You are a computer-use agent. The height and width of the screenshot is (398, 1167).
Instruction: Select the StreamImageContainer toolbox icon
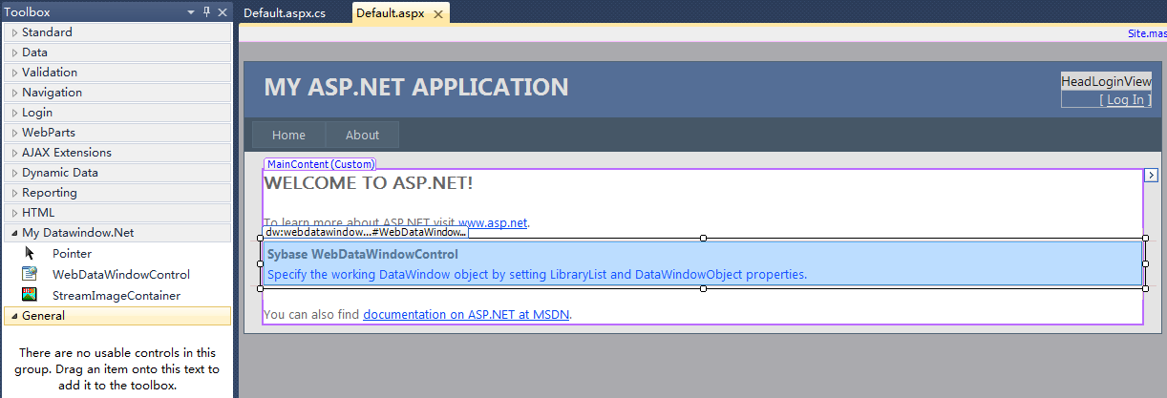[30, 295]
